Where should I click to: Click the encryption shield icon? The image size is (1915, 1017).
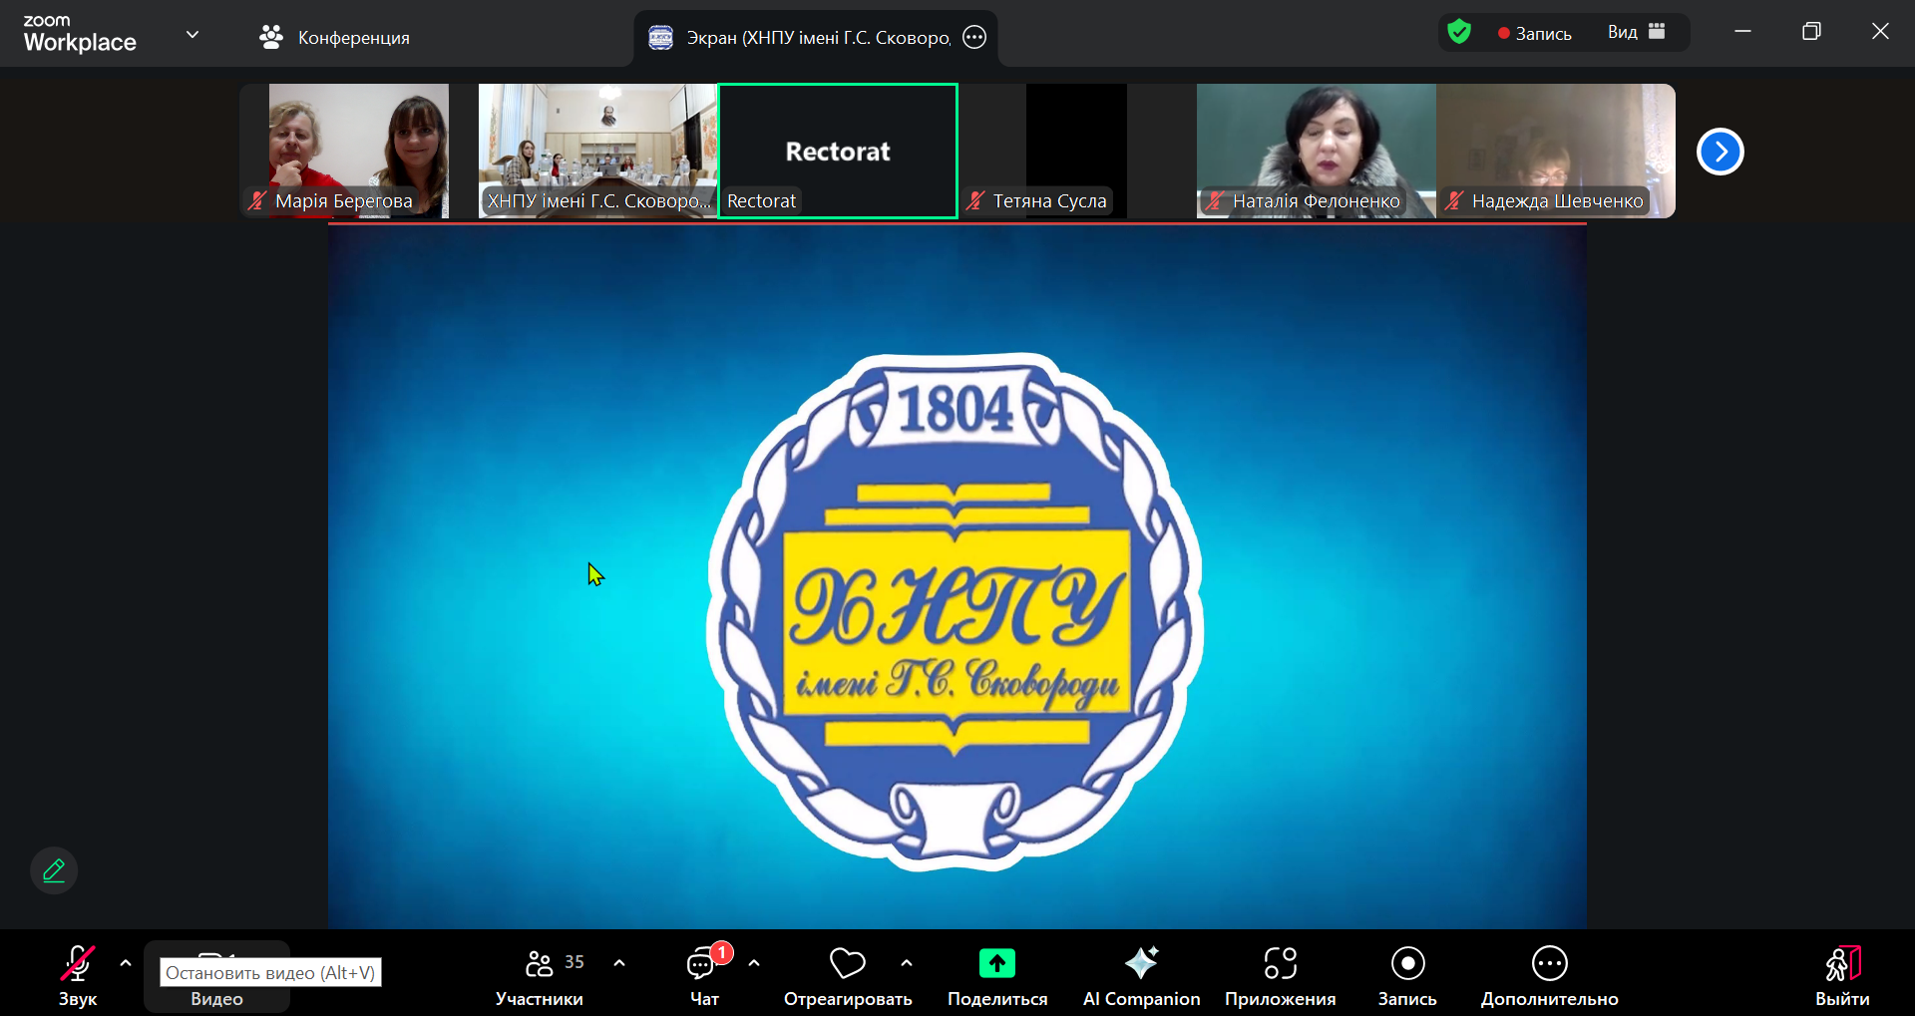1459,33
